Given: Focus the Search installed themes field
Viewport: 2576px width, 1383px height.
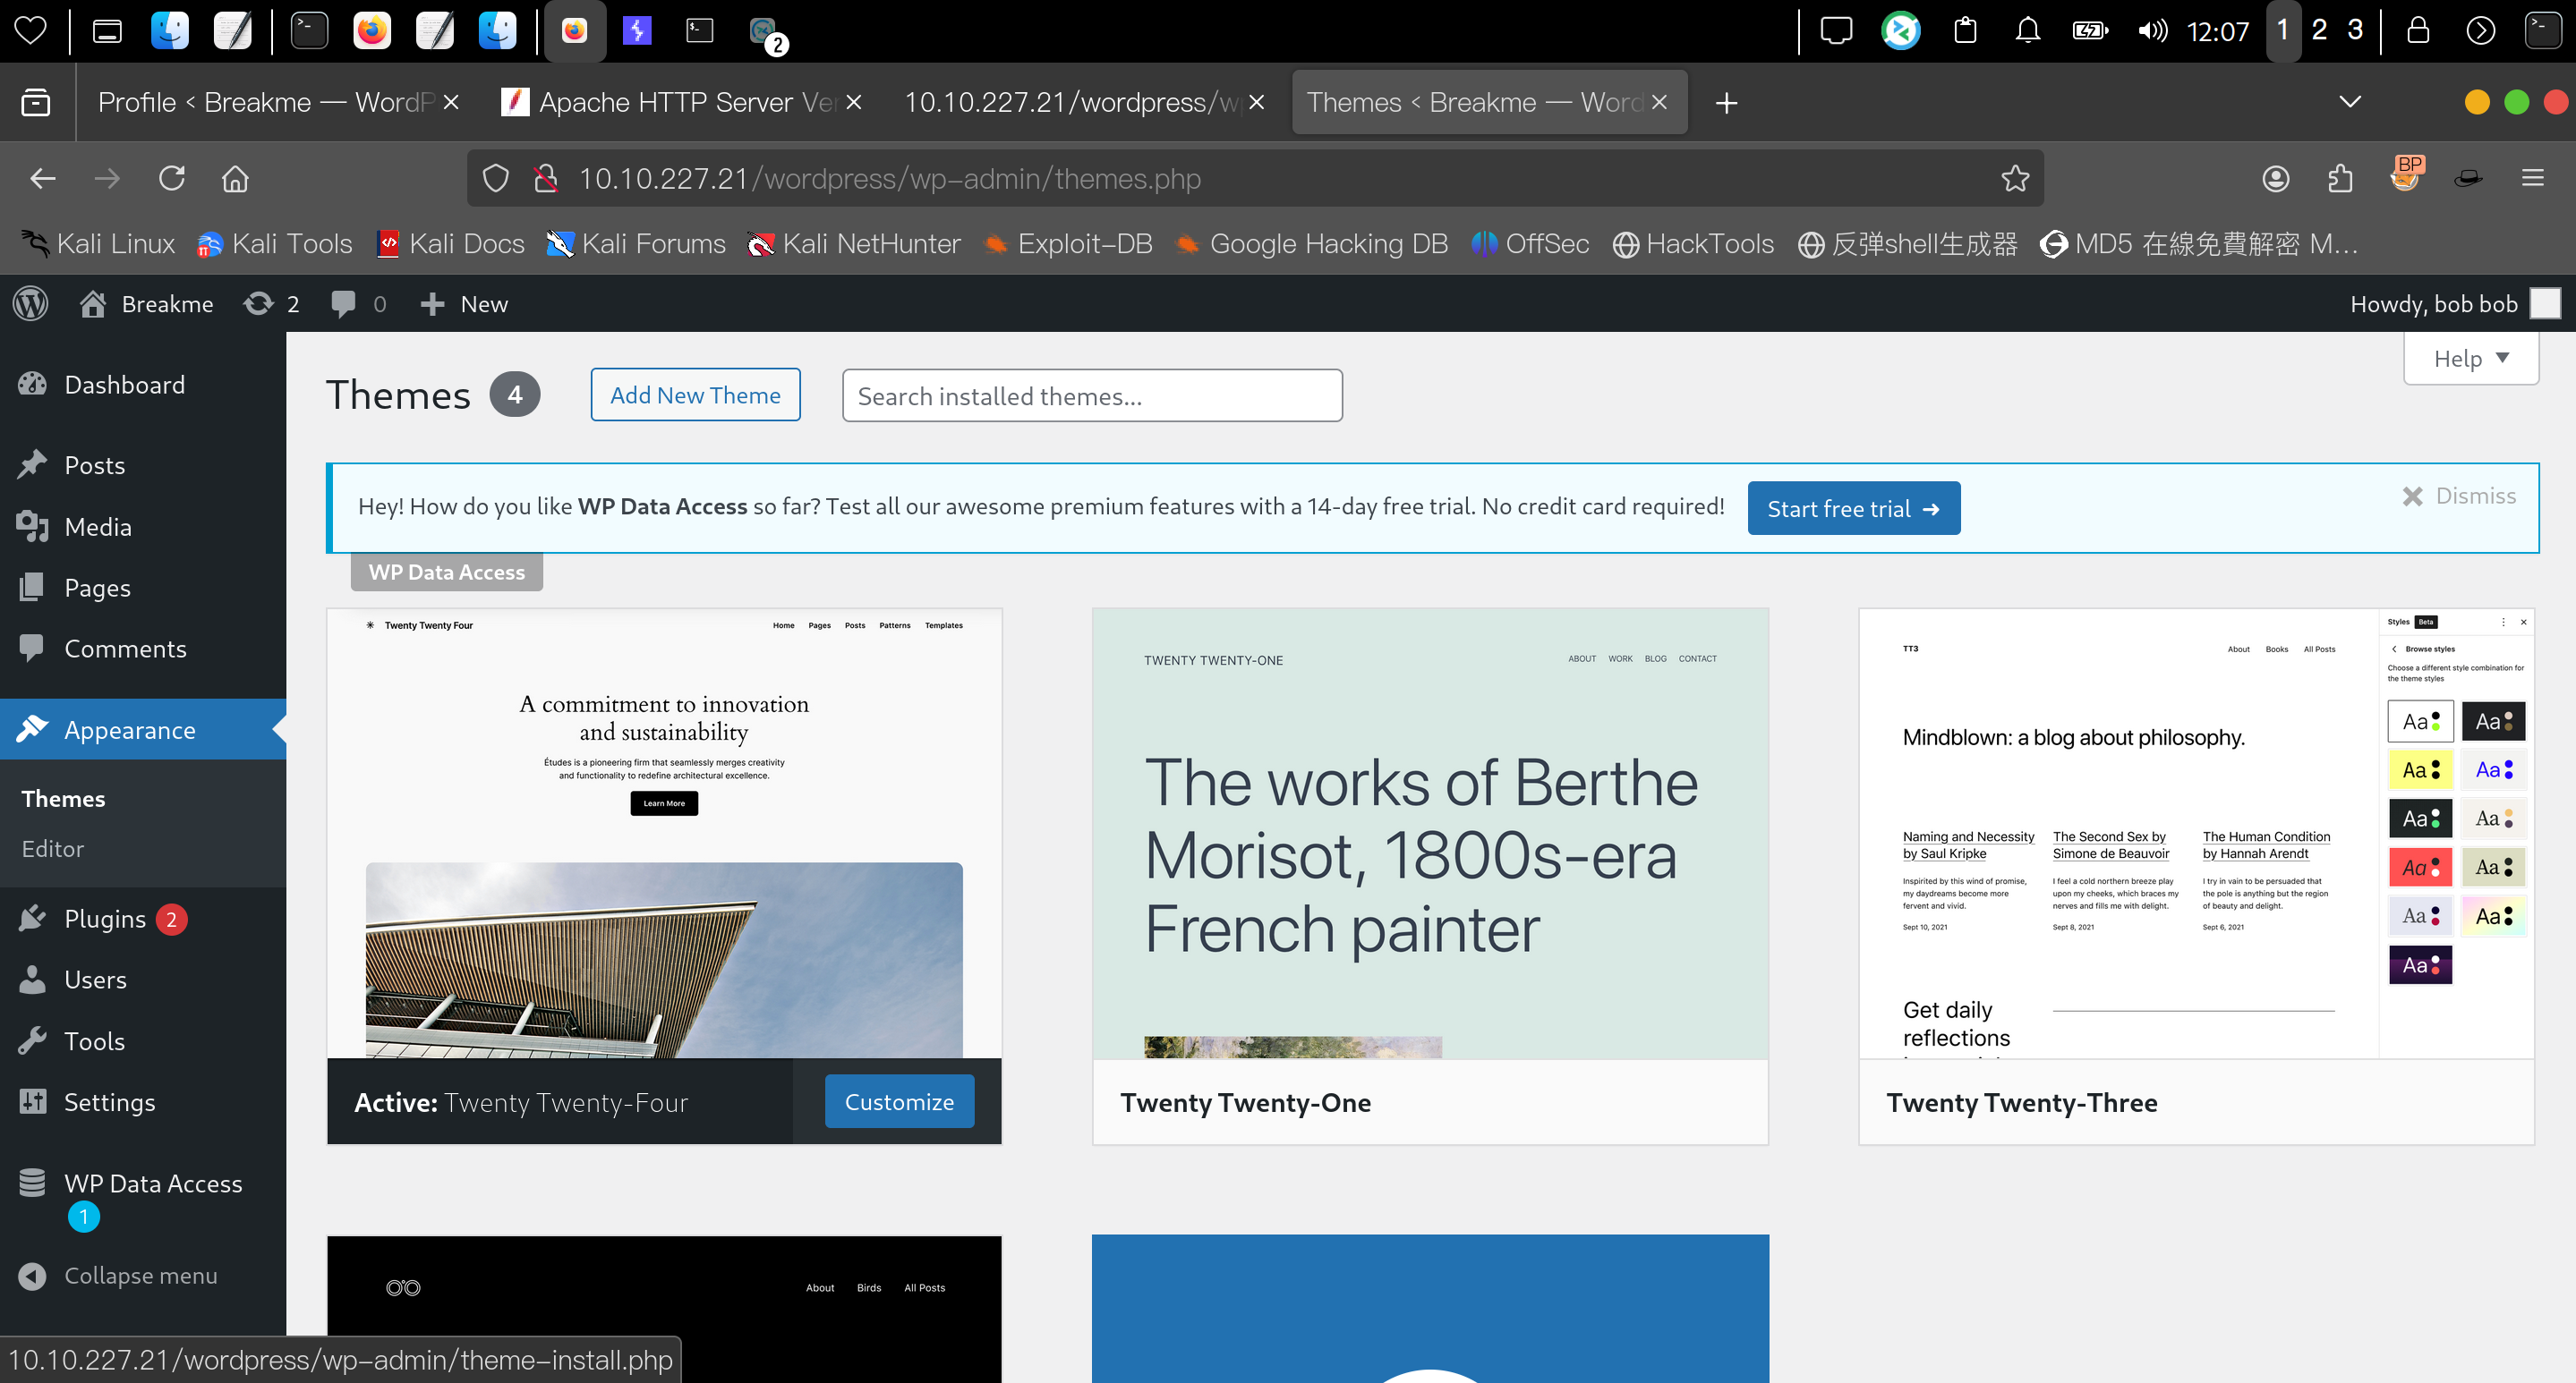Looking at the screenshot, I should point(1092,395).
